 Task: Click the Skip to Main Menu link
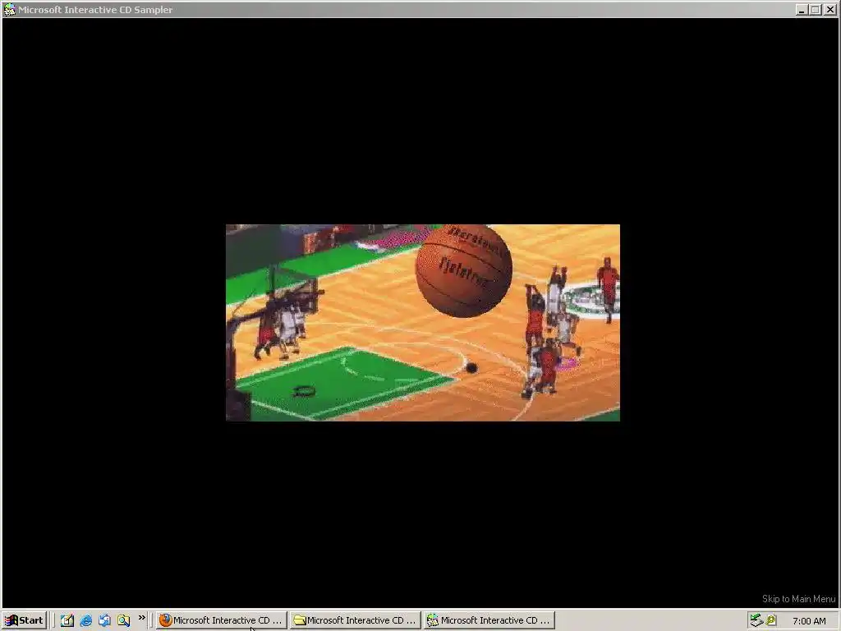[x=798, y=599]
